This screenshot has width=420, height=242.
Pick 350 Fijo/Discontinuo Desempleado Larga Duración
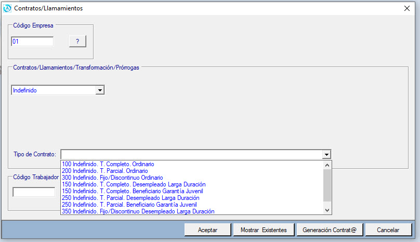pyautogui.click(x=137, y=211)
